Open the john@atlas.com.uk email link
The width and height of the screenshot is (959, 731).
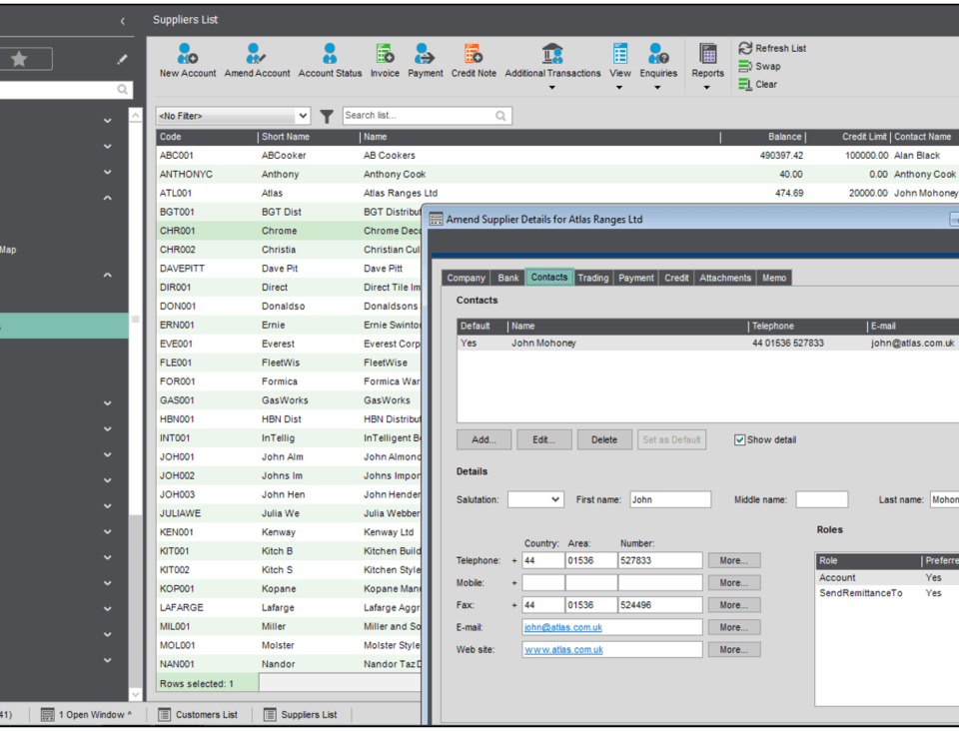(563, 628)
